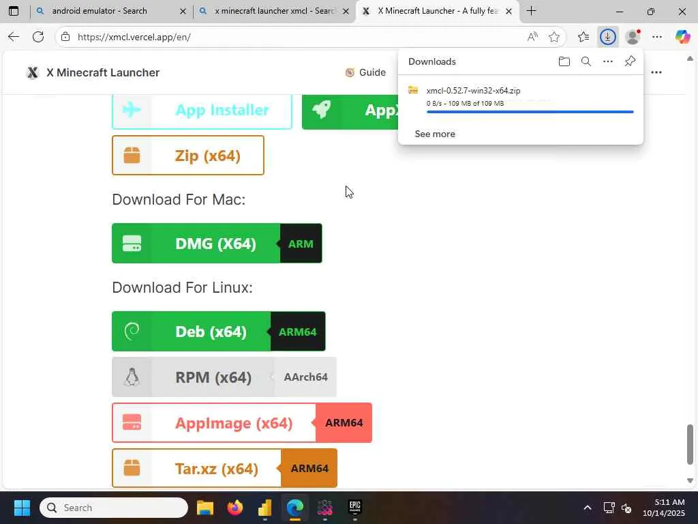The height and width of the screenshot is (524, 698).
Task: Open downloaded xmcl-0.52.7-win32-x64.zip file
Action: 473,91
